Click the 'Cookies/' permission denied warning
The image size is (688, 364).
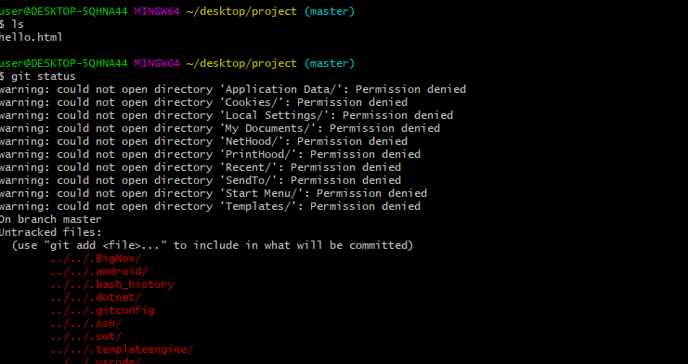tap(203, 103)
